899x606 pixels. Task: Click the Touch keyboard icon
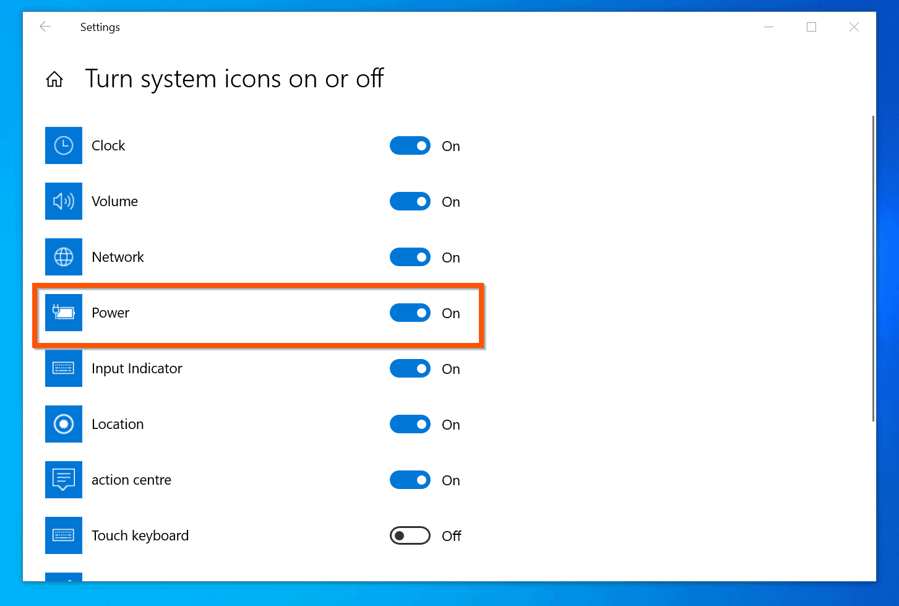coord(63,535)
